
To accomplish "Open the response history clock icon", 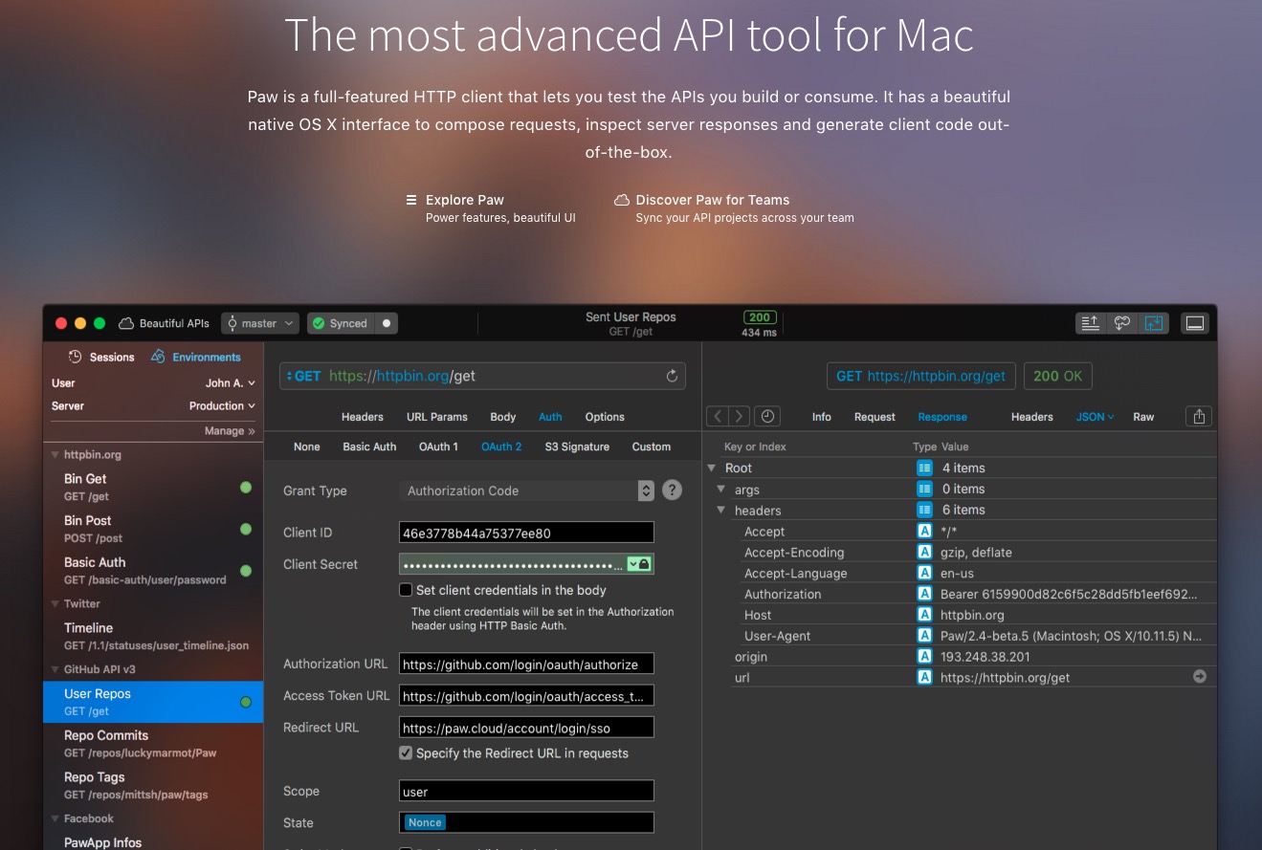I will click(x=765, y=416).
